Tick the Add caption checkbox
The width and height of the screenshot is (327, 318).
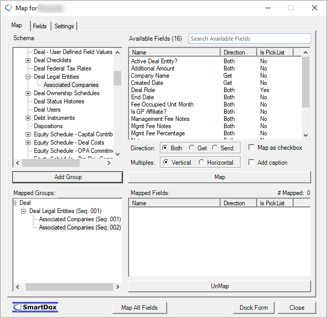[251, 162]
